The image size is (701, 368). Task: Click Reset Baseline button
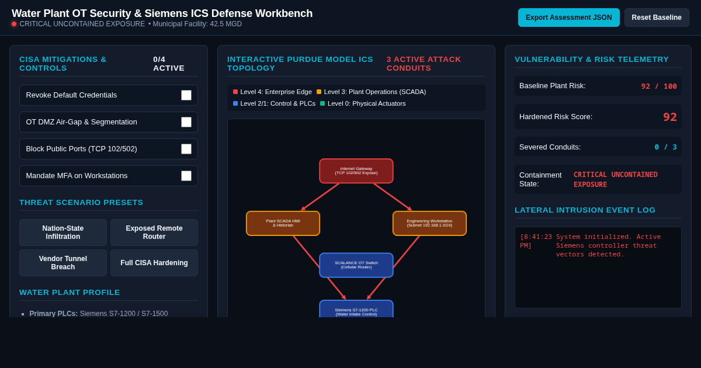657,18
